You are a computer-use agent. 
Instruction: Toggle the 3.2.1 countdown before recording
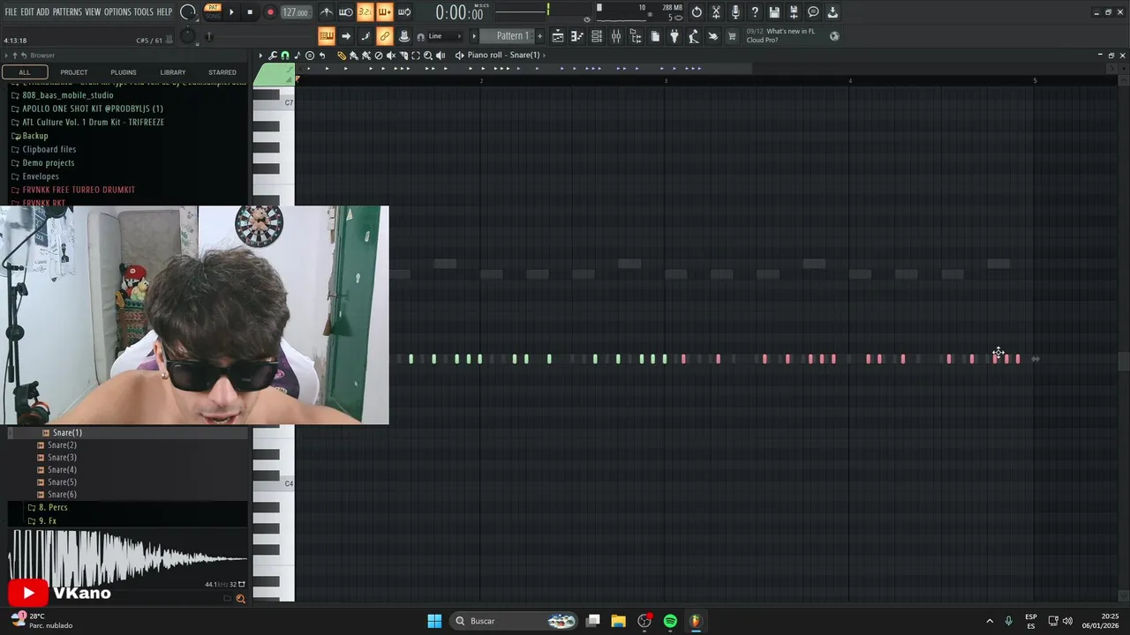[365, 12]
